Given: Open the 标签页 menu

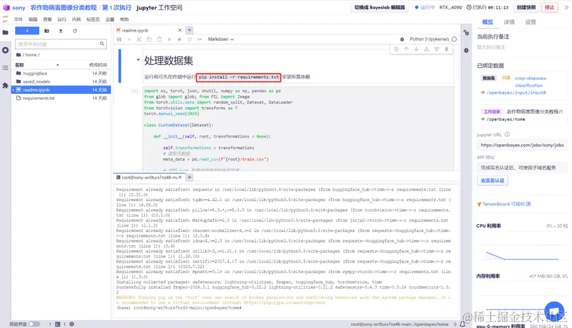Looking at the screenshot, I should 93,19.
